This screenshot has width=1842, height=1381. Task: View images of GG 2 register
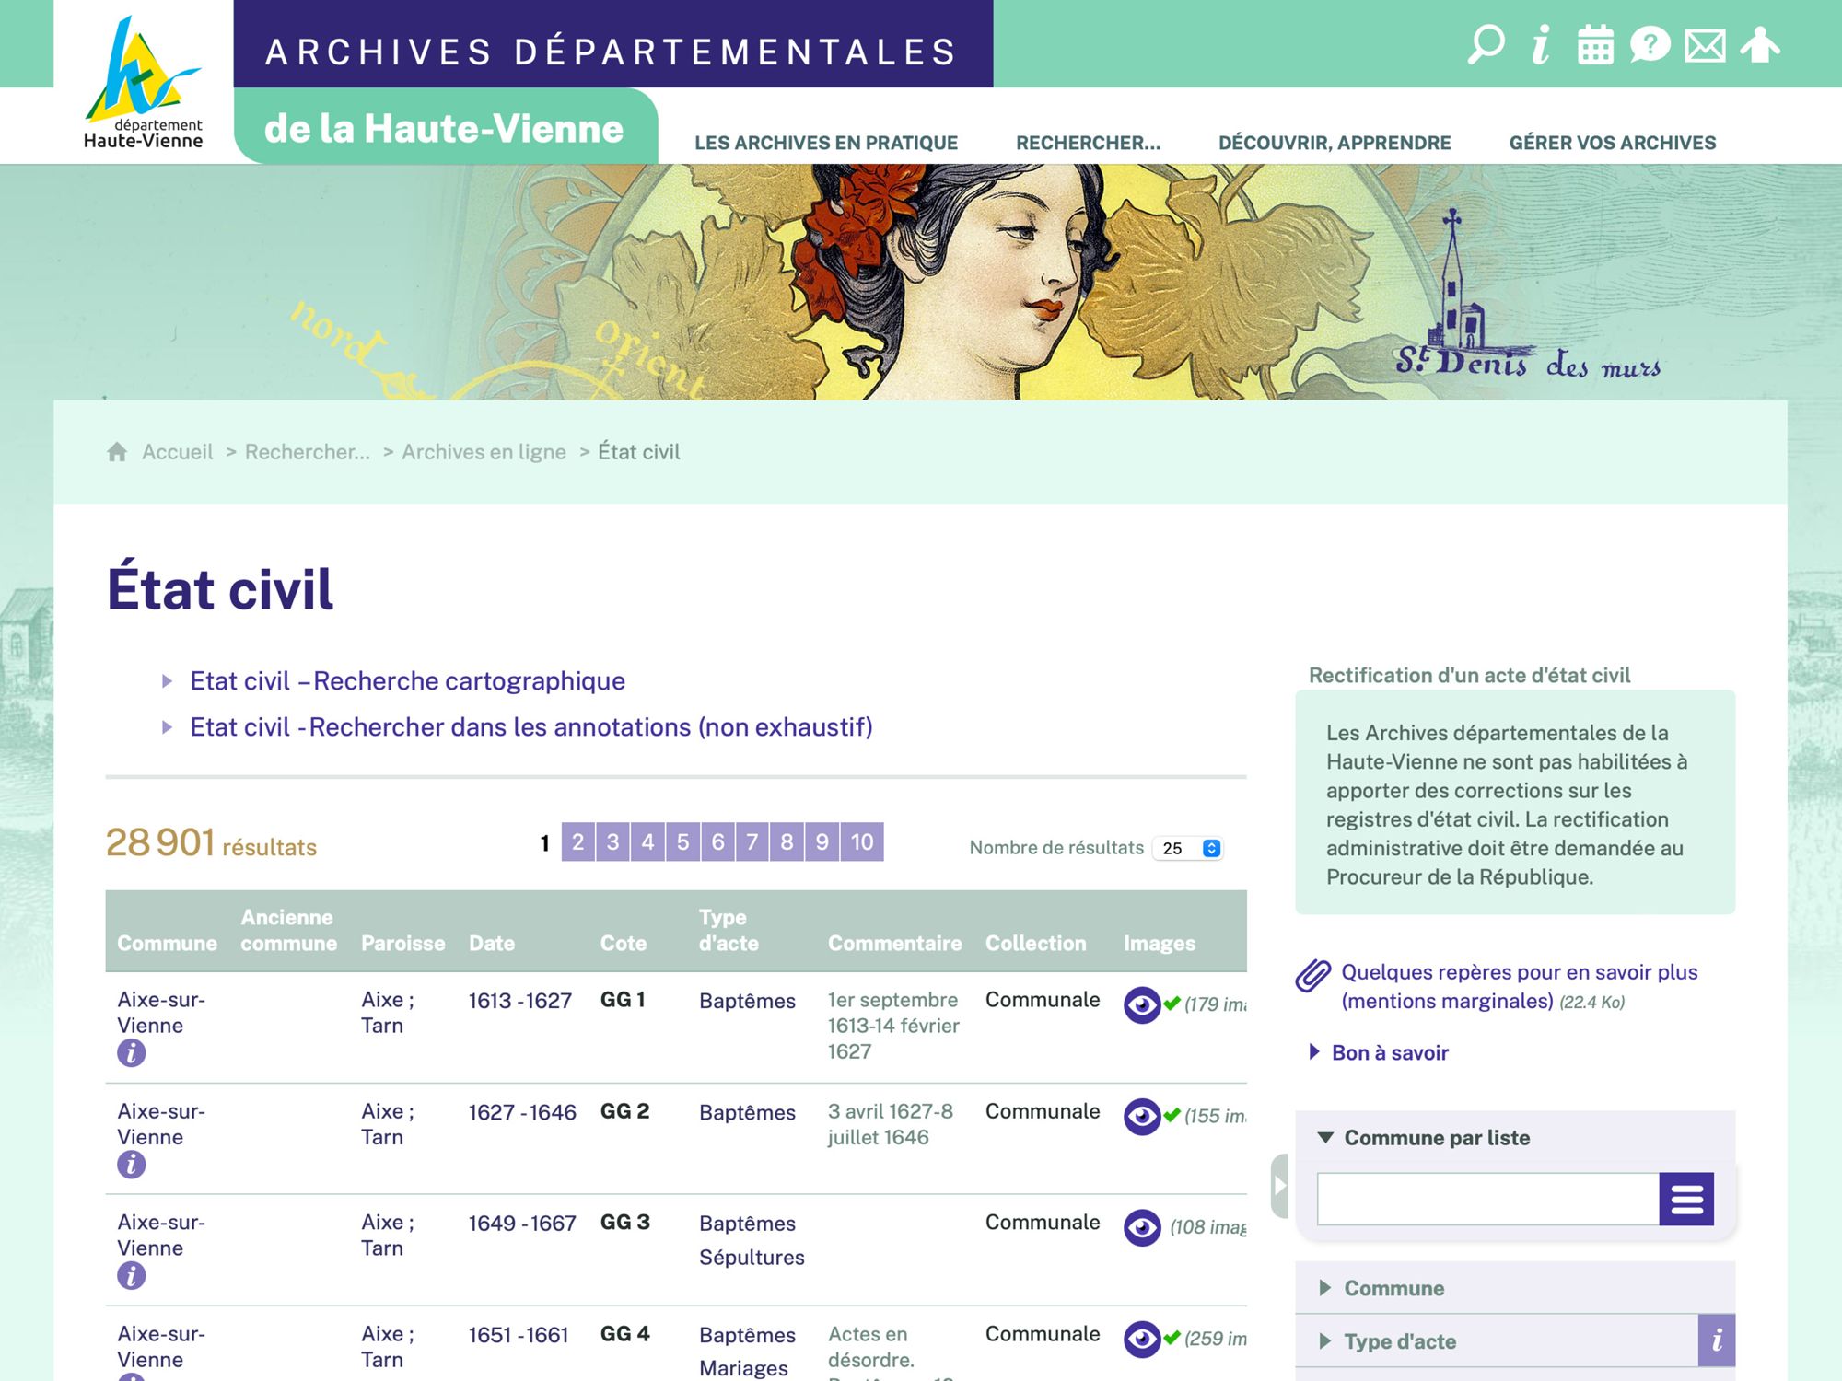coord(1142,1116)
